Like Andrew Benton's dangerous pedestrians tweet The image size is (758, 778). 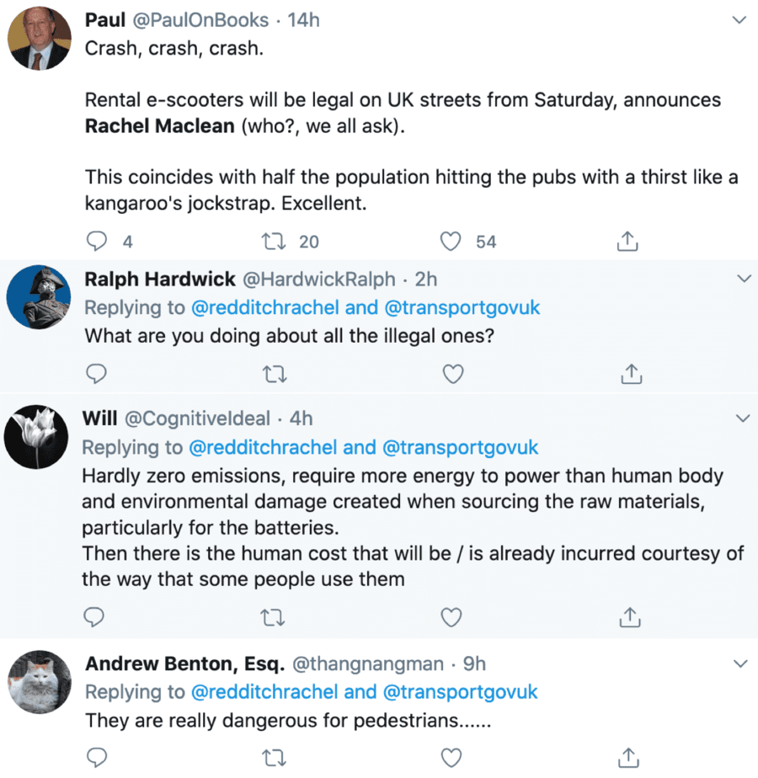point(453,756)
